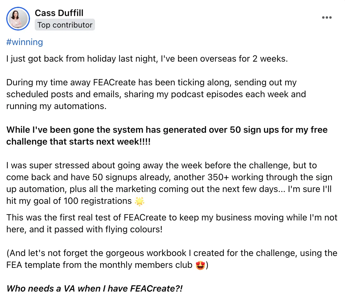Click the bold sentence about 50 sign ups
The height and width of the screenshot is (304, 345).
(x=167, y=135)
